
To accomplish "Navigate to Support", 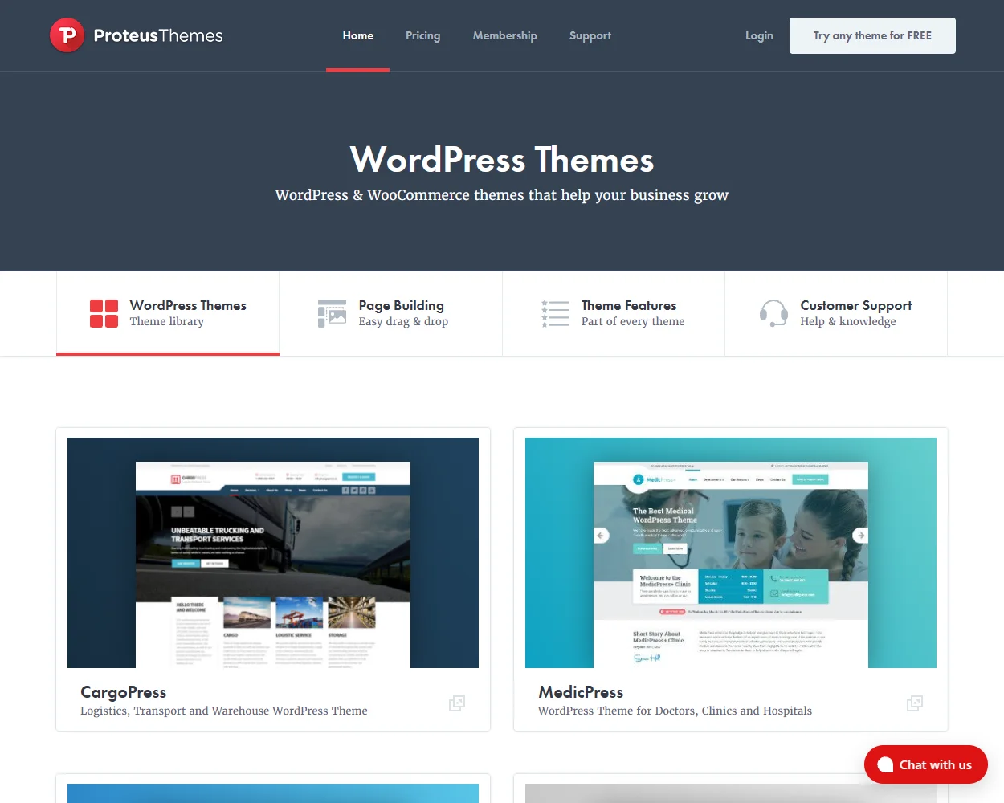I will click(x=590, y=35).
